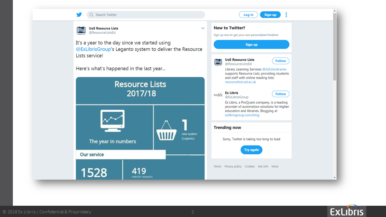Click the Ex Libris profile avatar

coord(218,95)
